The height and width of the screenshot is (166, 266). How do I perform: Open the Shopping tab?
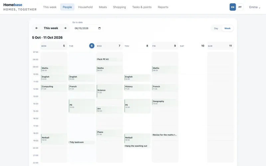119,7
